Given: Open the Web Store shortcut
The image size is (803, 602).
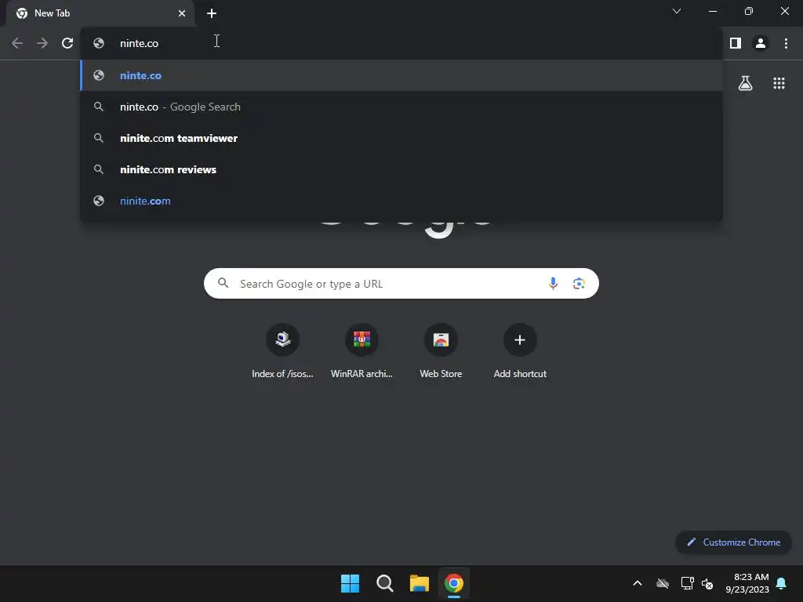Looking at the screenshot, I should (441, 351).
